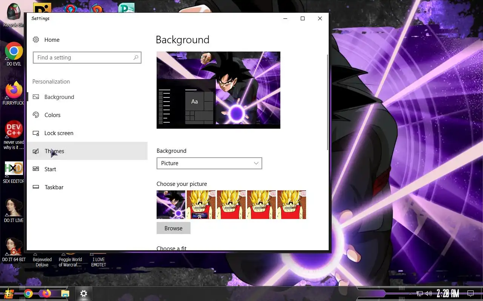The image size is (483, 301).
Task: Open the Taskbar settings page
Action: coord(87,187)
